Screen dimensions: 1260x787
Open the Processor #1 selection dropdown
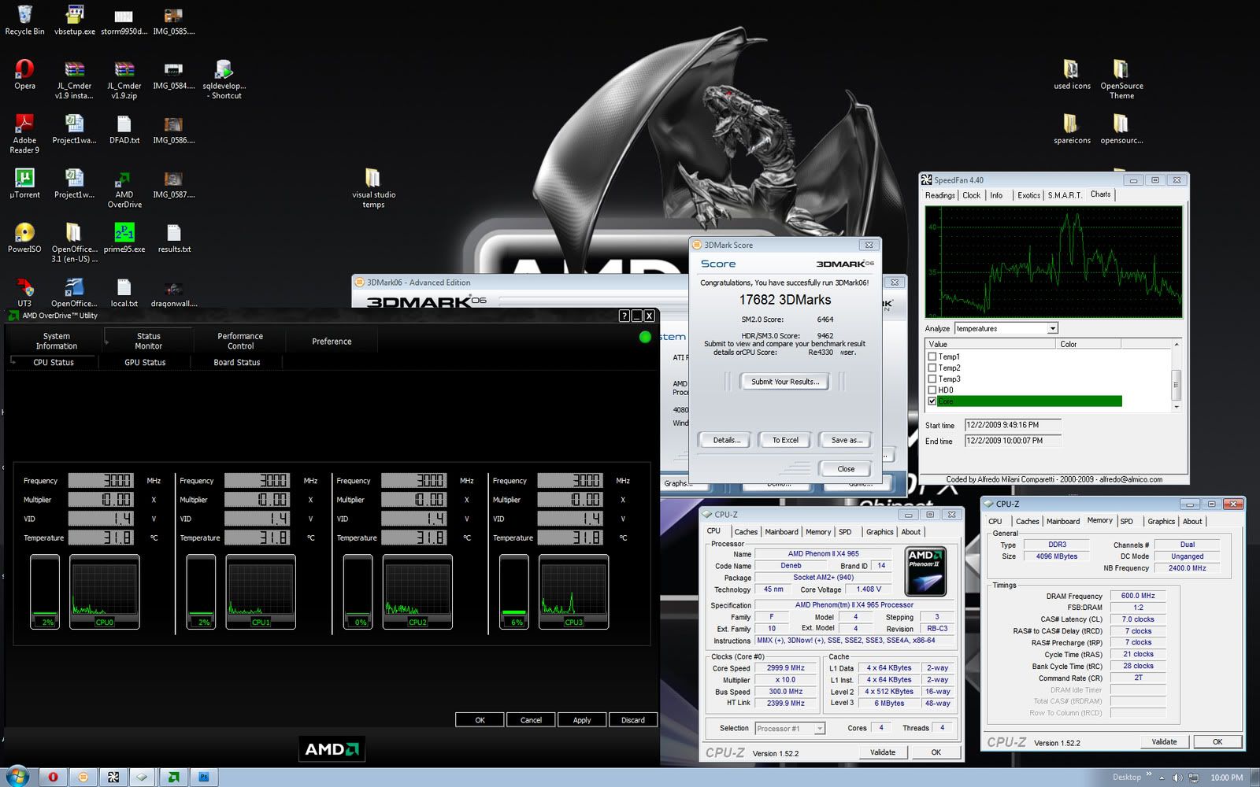(819, 729)
